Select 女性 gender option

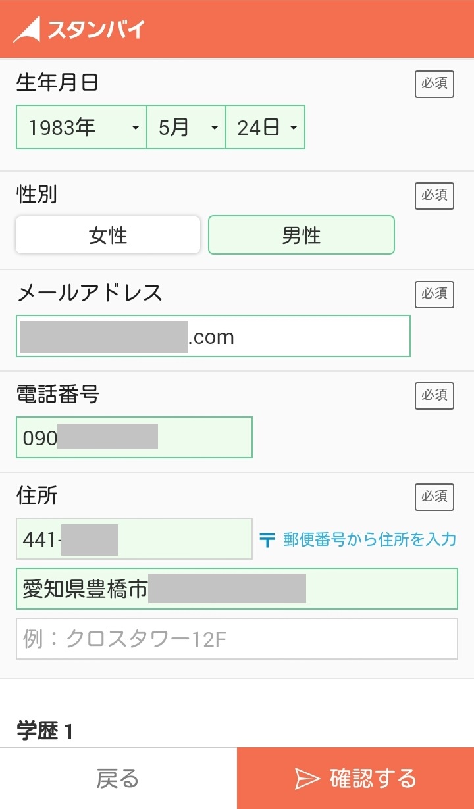[108, 235]
